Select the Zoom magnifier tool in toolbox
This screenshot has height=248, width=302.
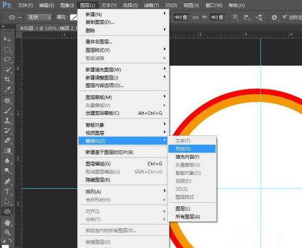click(7, 232)
